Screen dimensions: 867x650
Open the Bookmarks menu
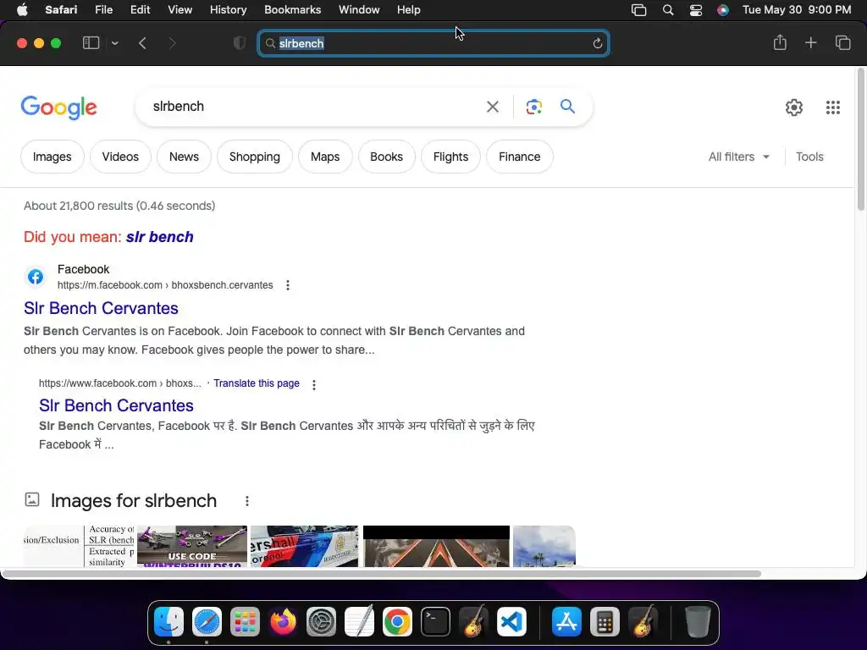click(292, 10)
